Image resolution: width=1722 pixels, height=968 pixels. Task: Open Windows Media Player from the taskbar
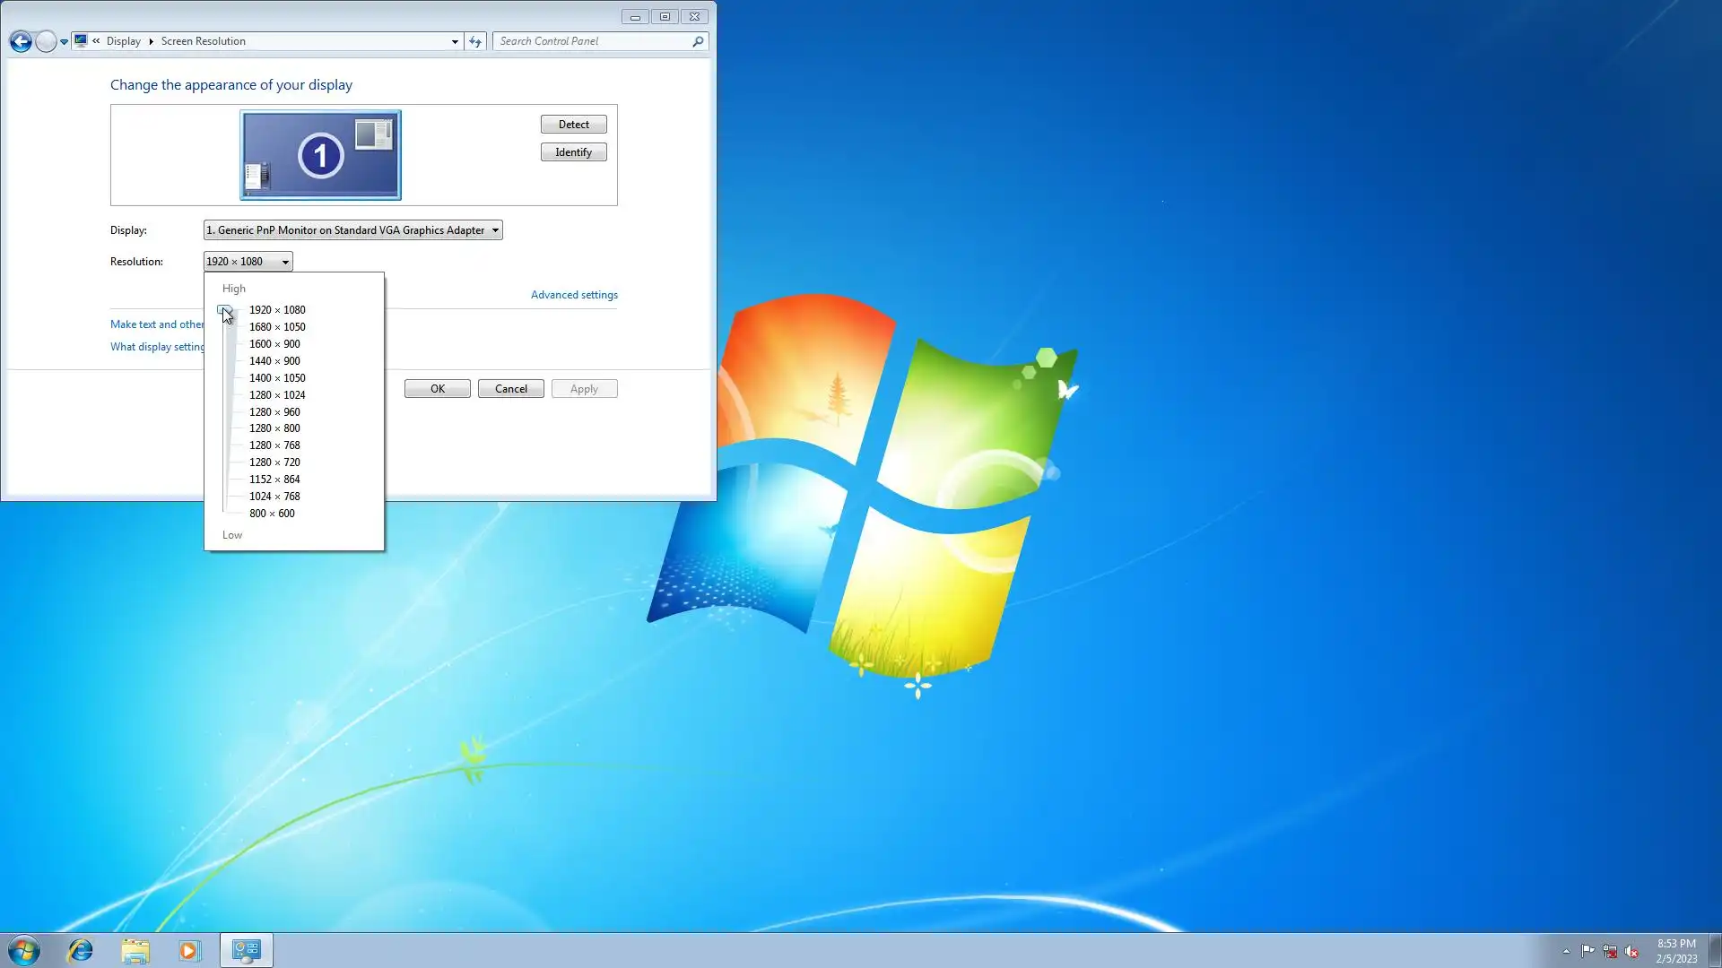tap(189, 950)
